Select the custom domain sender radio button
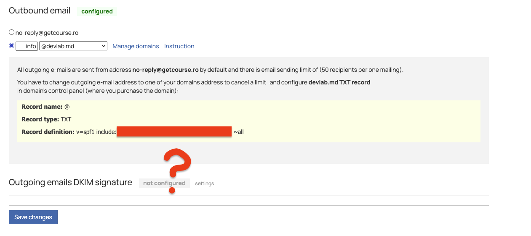The height and width of the screenshot is (236, 531). [12, 46]
